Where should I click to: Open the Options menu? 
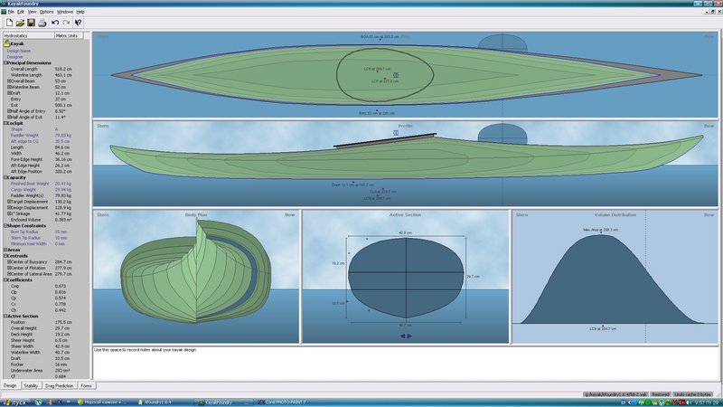click(x=46, y=12)
